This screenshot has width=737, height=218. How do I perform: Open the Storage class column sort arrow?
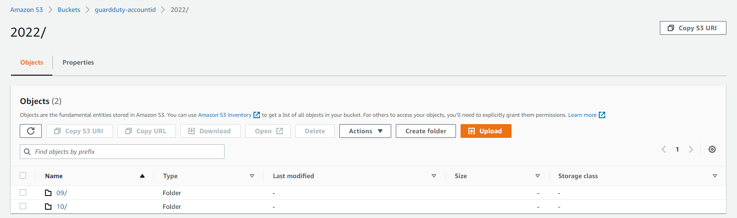(714, 176)
